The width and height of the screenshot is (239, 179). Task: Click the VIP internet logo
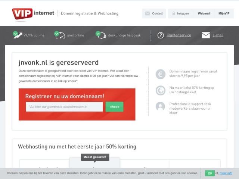point(33,14)
